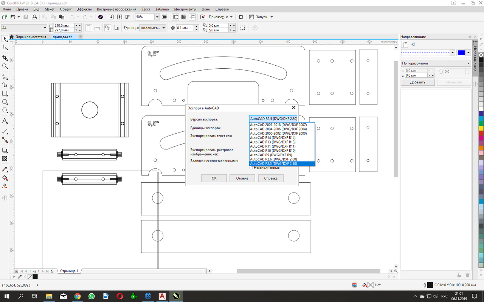The width and height of the screenshot is (484, 302).
Task: Open Chrome from the taskbar
Action: point(78,296)
